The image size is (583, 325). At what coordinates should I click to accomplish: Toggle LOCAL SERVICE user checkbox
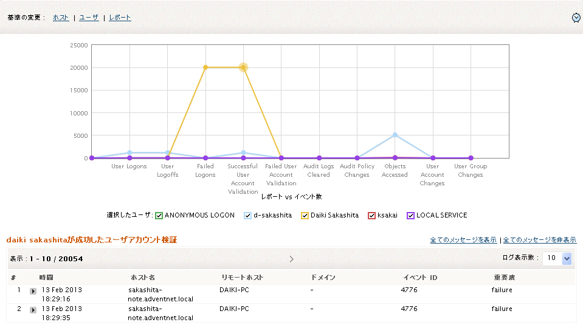tap(410, 216)
